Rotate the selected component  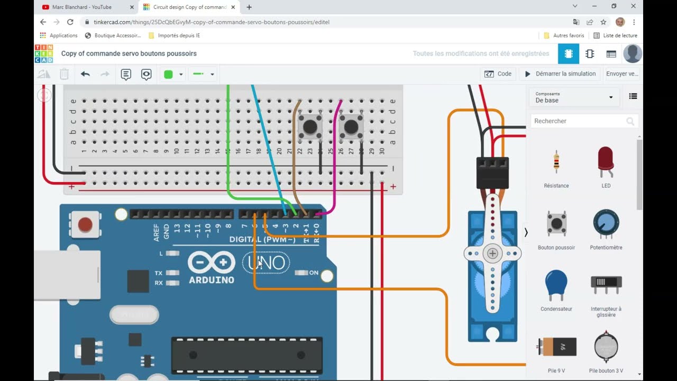[44, 75]
